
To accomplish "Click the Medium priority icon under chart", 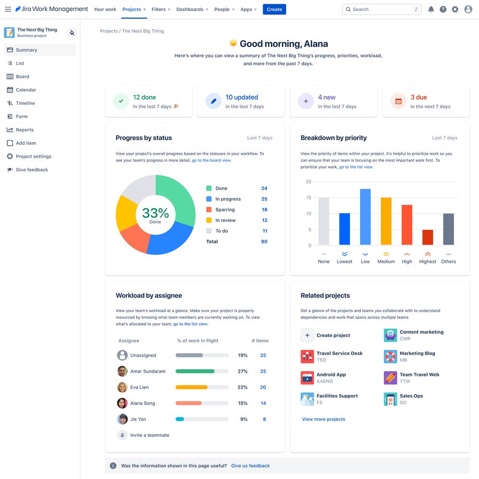I will tap(386, 254).
